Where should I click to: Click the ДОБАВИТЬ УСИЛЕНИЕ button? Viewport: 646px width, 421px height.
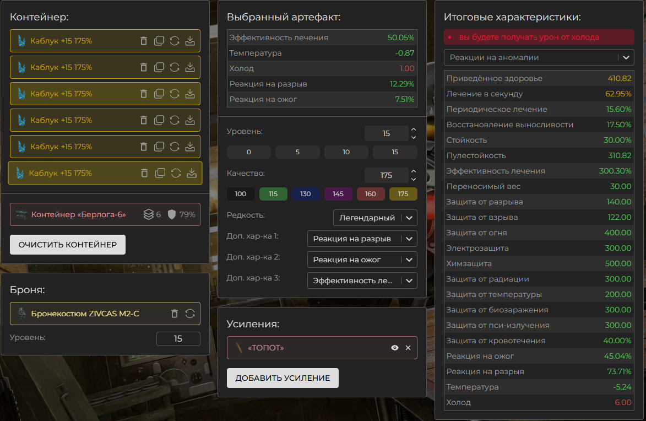click(283, 378)
